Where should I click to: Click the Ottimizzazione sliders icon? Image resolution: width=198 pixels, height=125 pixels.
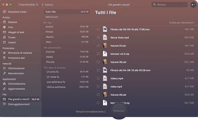[x=5, y=68]
